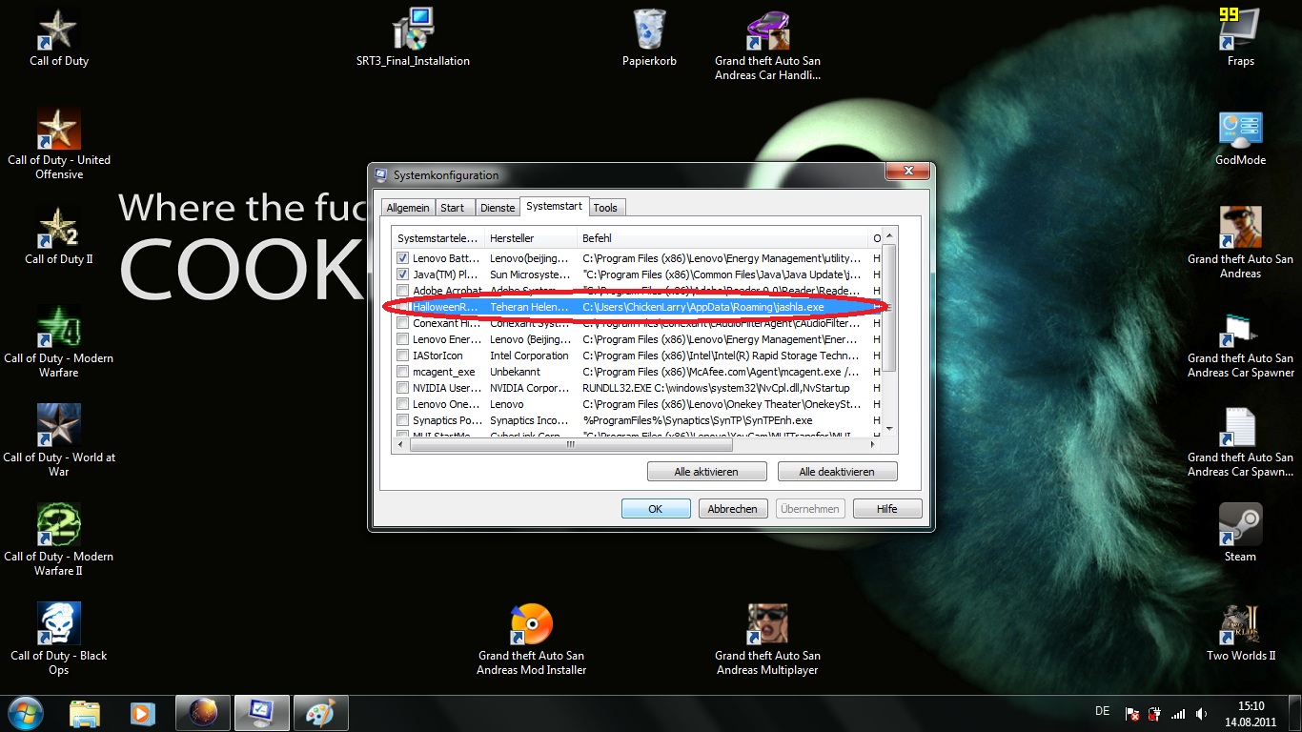Screen dimensions: 1302x732
Task: Sort by the Hersteller column header
Action: (532, 238)
